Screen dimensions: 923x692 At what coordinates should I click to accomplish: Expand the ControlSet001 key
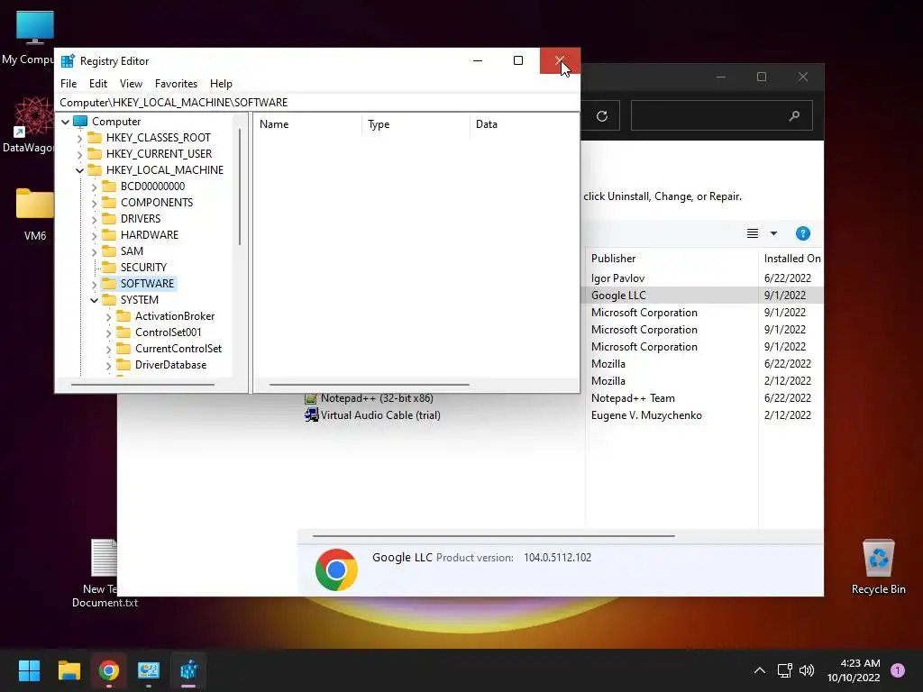(x=109, y=333)
